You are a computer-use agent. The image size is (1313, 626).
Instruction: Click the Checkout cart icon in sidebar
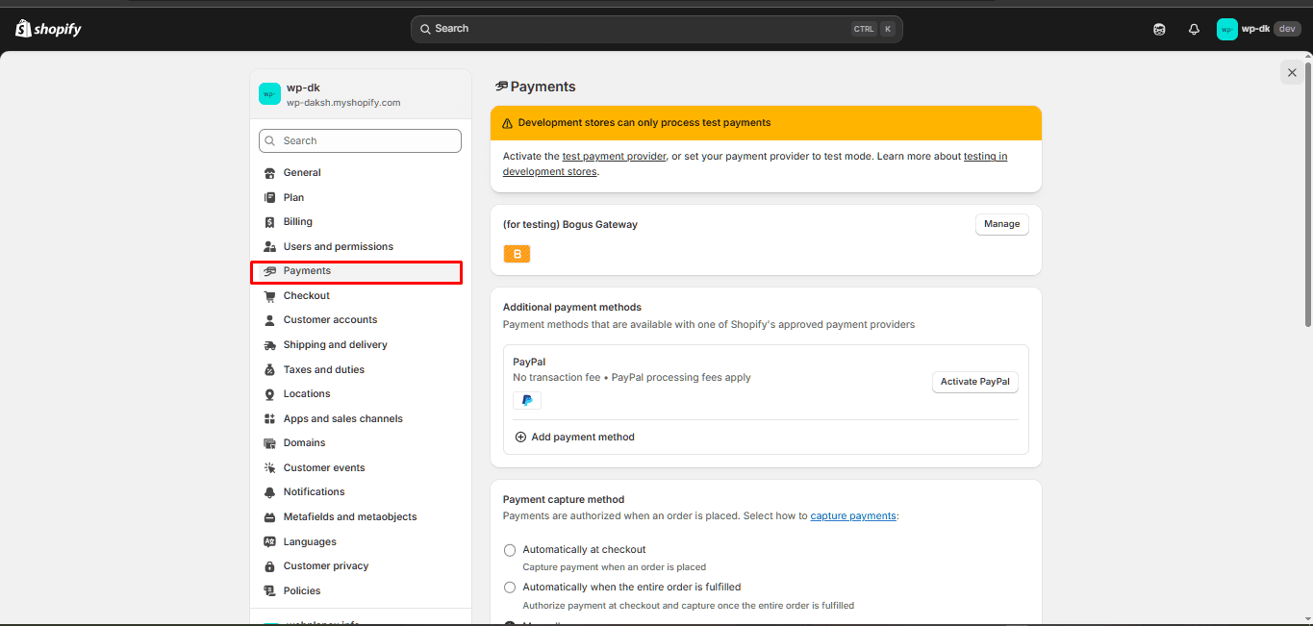[270, 296]
